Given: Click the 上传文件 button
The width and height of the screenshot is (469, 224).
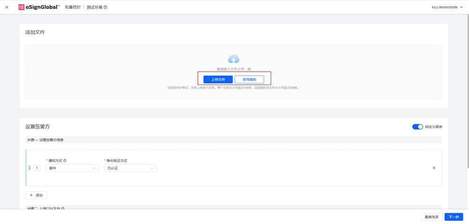Looking at the screenshot, I should 218,79.
